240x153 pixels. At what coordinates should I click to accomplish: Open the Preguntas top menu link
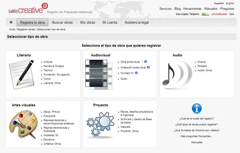pos(227,9)
